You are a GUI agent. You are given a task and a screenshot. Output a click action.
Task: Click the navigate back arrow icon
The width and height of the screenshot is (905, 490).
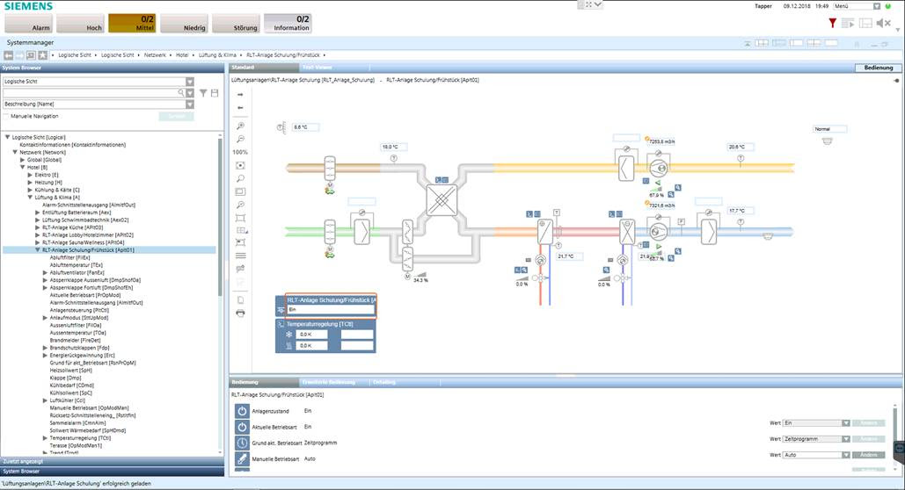[9, 55]
